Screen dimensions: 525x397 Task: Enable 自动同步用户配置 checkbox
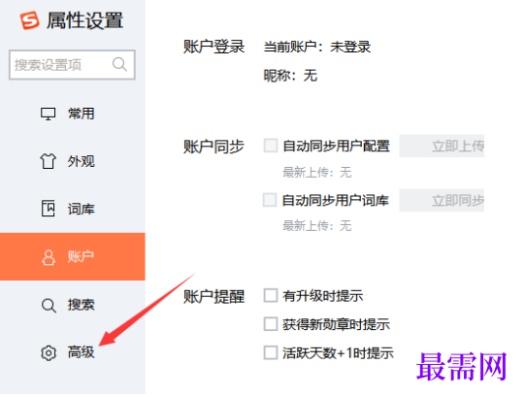click(x=271, y=146)
